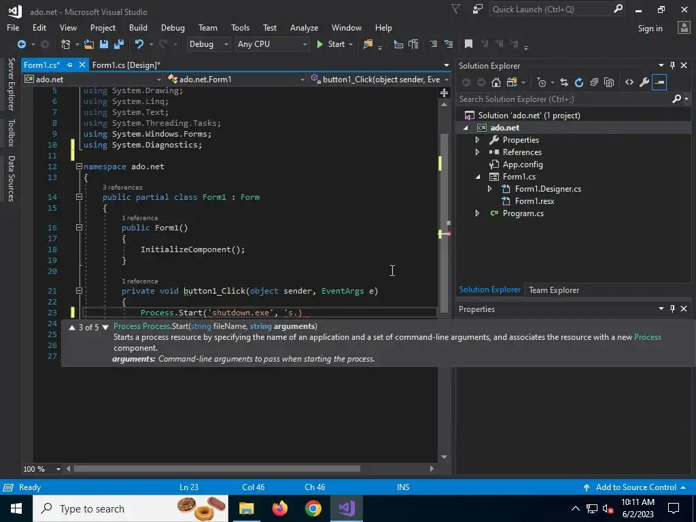The width and height of the screenshot is (696, 522).
Task: Click the Home icon in Solution Explorer
Action: (x=495, y=82)
